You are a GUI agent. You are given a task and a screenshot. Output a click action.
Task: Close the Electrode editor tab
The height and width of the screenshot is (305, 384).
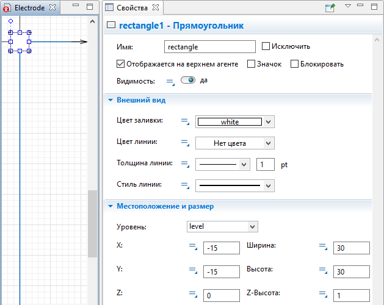pos(52,7)
